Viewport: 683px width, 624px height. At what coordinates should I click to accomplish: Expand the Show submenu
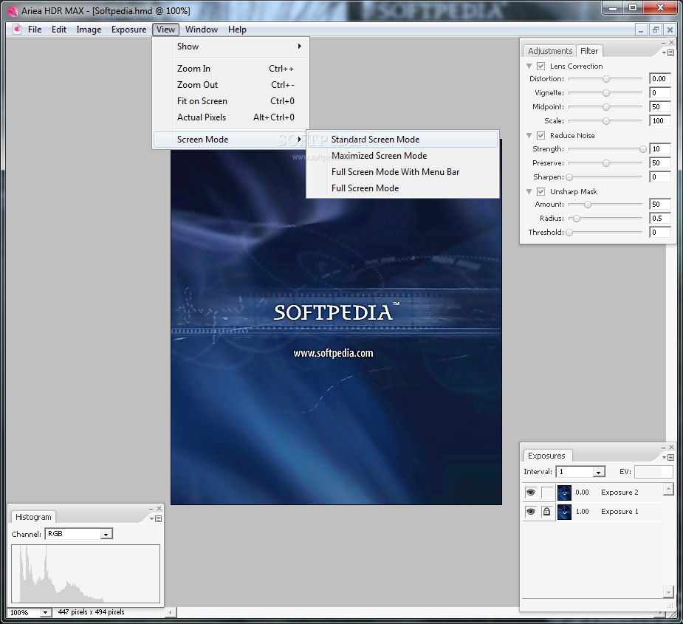click(231, 47)
